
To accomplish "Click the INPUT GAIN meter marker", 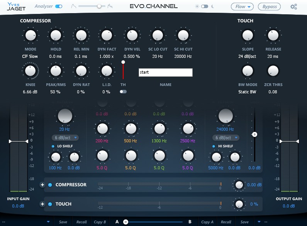I will 19,142.
